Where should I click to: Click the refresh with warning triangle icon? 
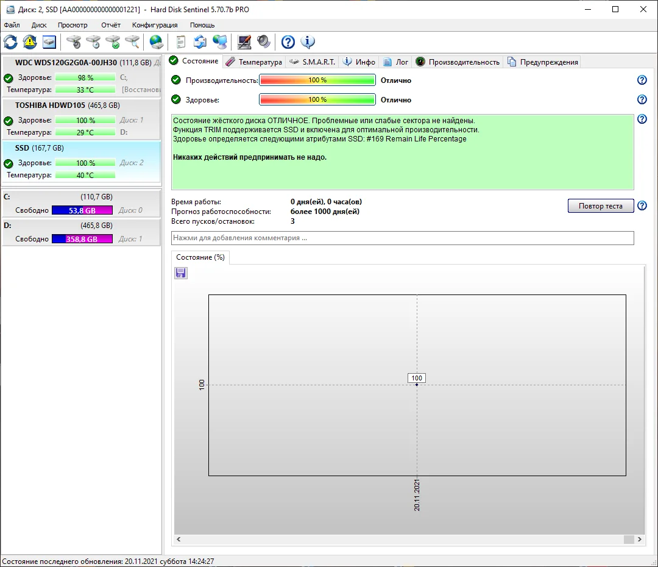tap(30, 42)
